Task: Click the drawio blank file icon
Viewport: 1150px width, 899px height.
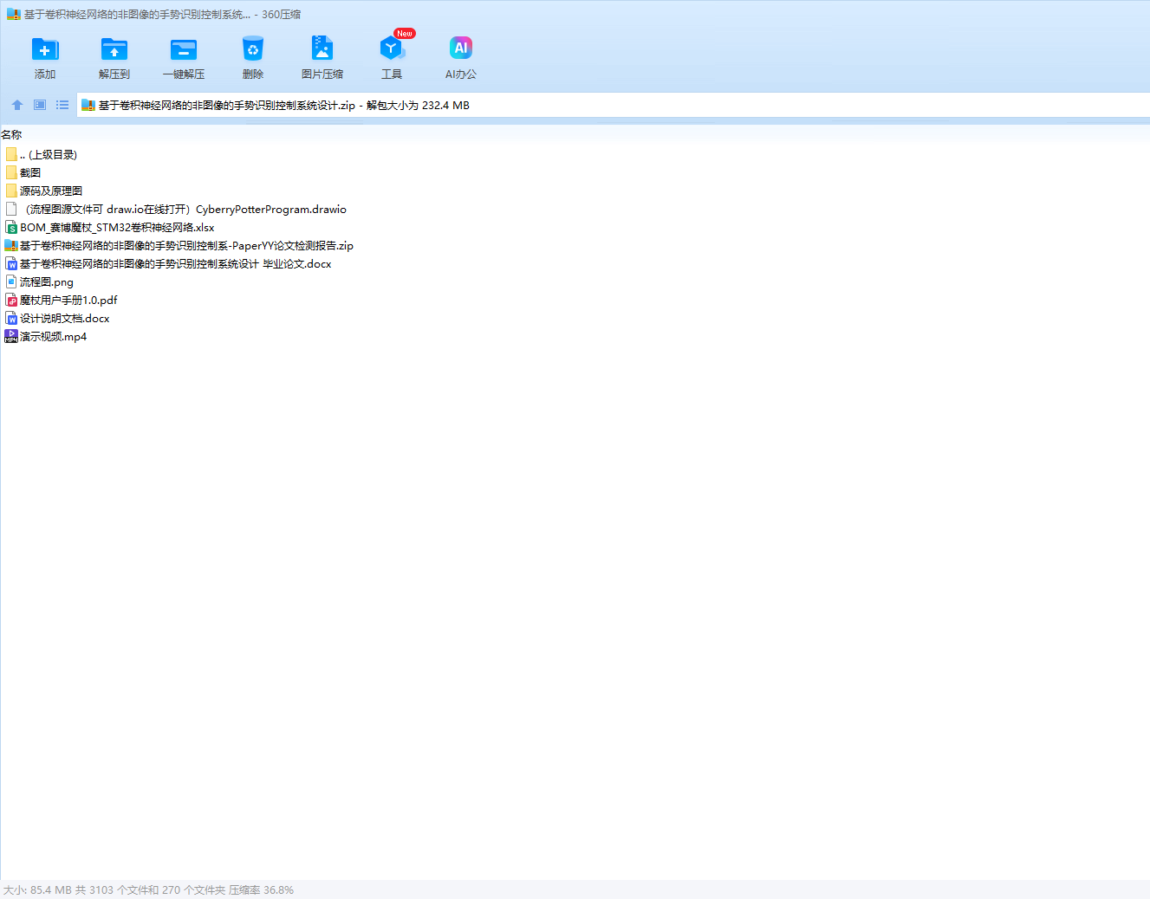Action: tap(11, 209)
